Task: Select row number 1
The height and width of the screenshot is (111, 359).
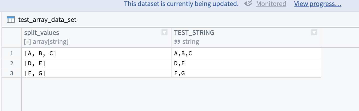Action: coord(11,53)
